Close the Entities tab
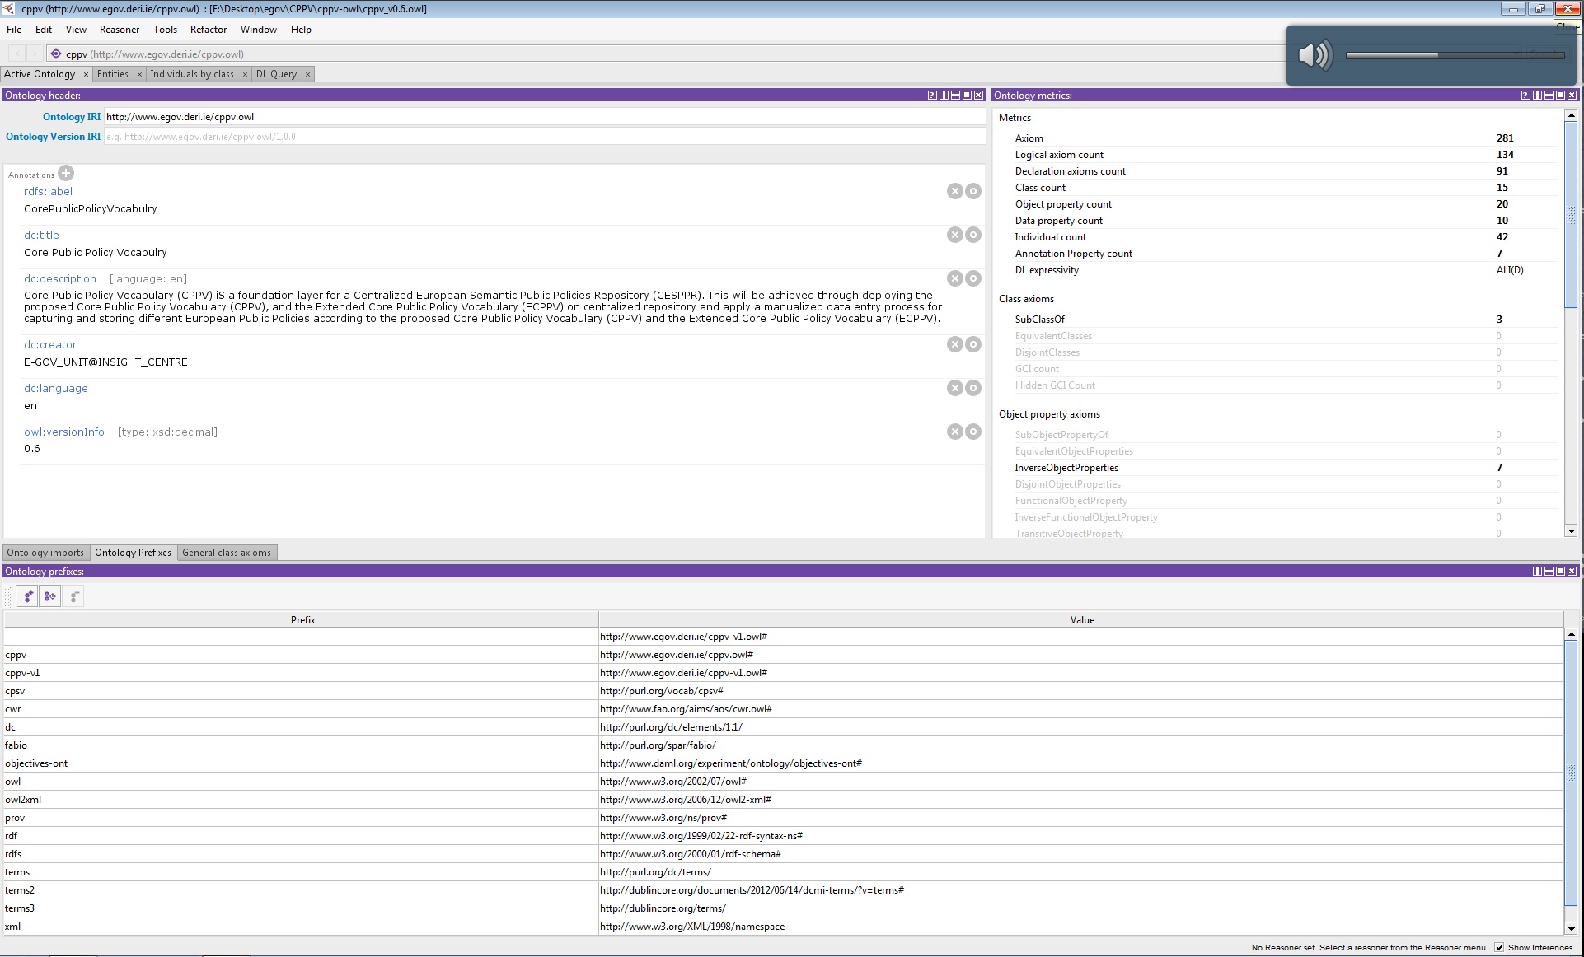Screen dimensions: 1584x957 (x=139, y=74)
